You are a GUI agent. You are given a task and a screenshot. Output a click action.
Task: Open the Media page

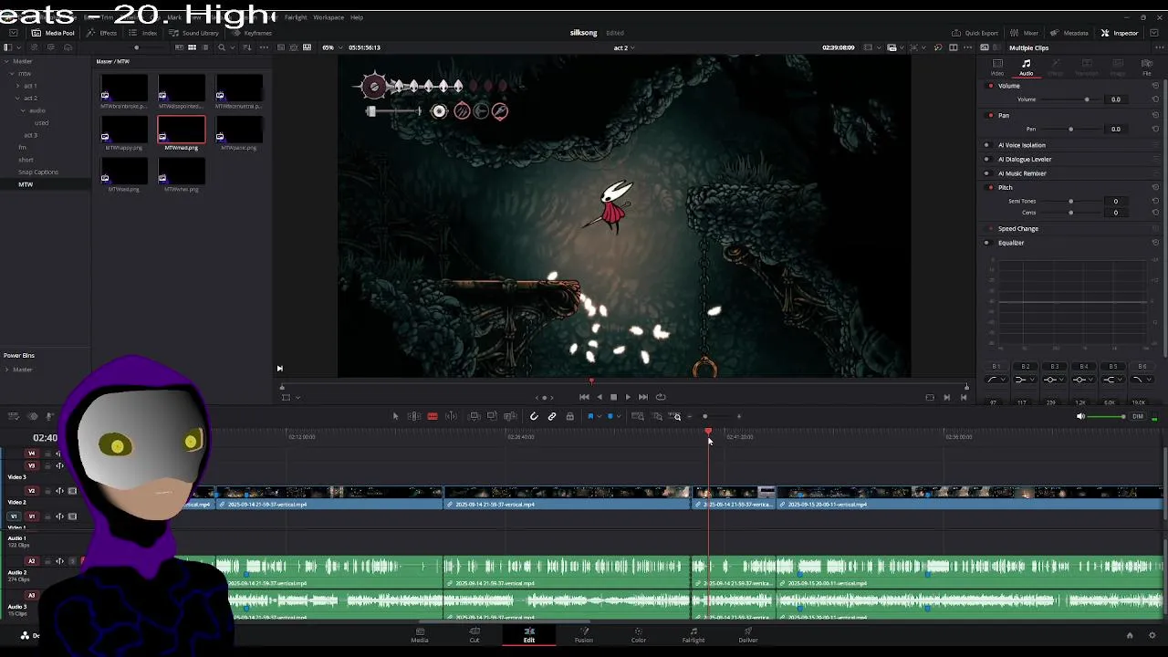coord(420,635)
